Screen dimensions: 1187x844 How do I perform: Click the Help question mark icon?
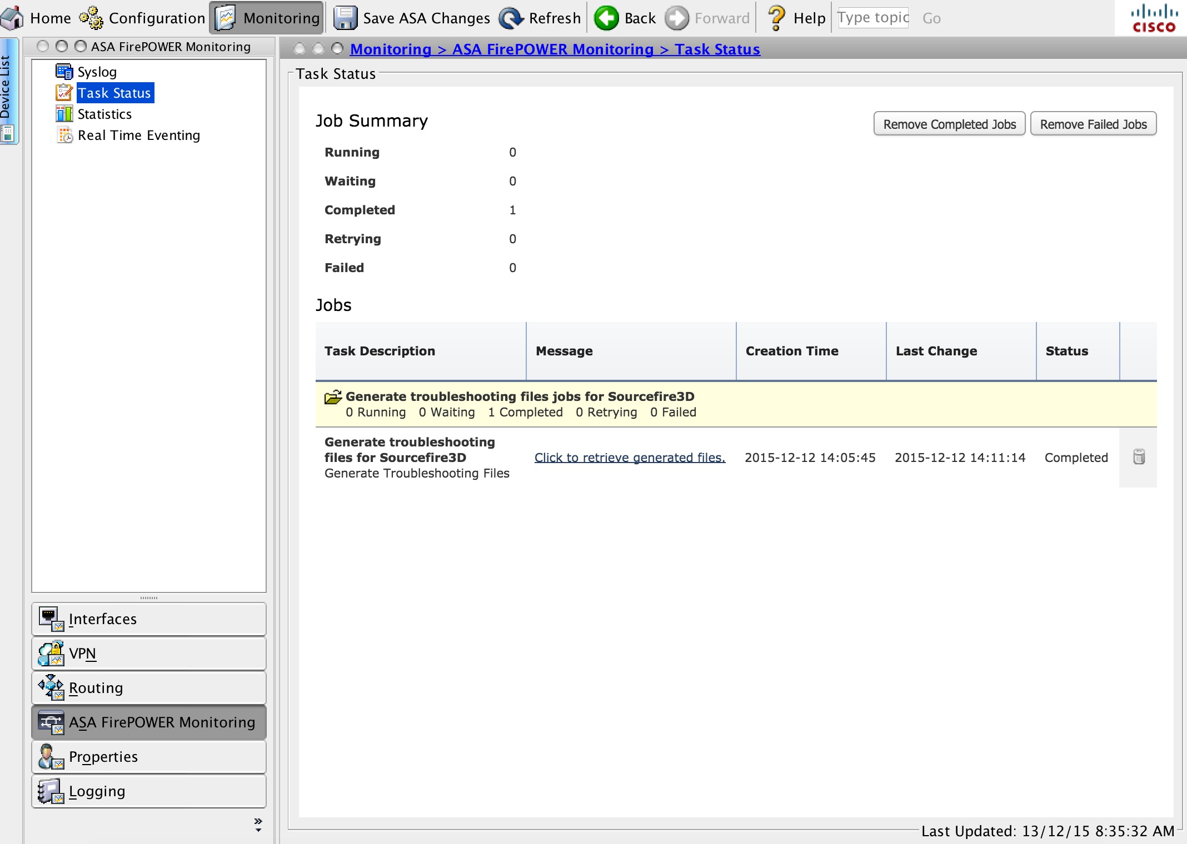(776, 18)
